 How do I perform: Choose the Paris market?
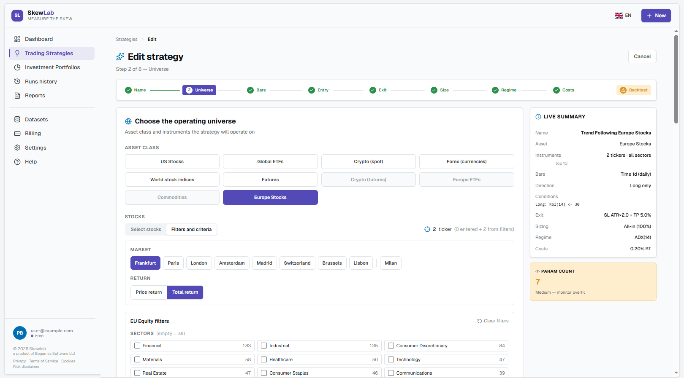point(173,263)
